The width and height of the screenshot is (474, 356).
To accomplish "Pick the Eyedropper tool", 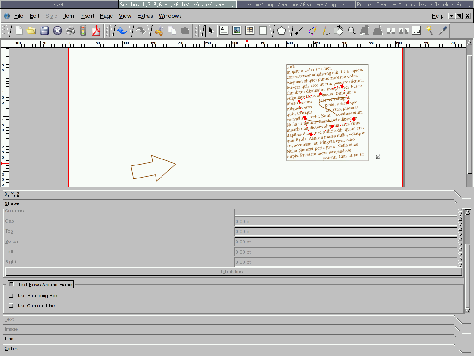I will [x=443, y=31].
